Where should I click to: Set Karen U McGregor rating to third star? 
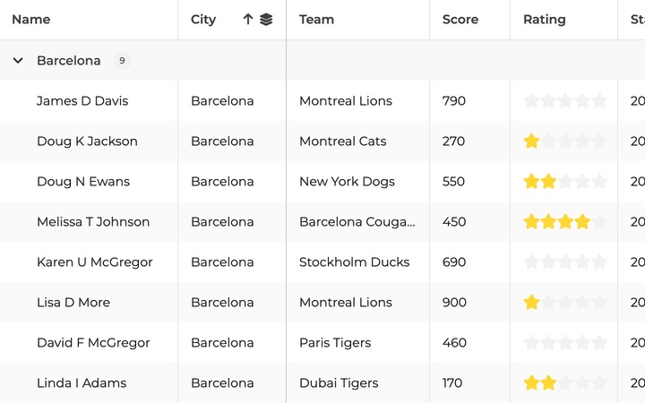pos(565,262)
